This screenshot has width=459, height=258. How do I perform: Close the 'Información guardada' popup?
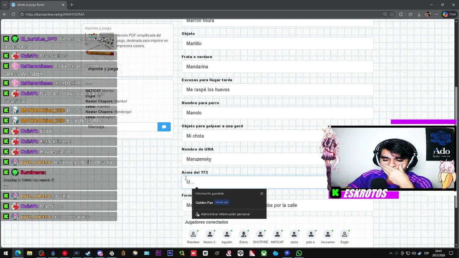pos(262,193)
